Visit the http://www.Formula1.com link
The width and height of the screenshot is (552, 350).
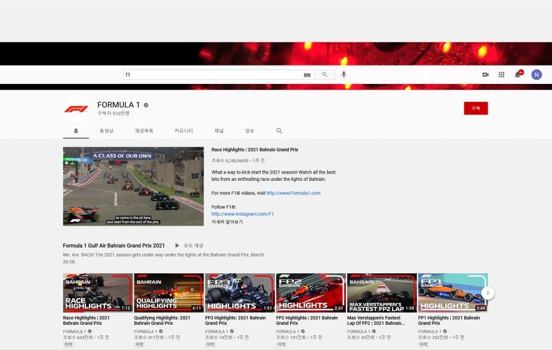(293, 193)
